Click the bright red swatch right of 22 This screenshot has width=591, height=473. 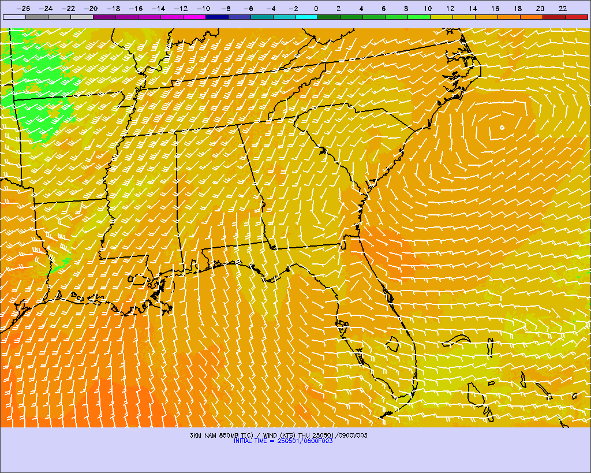pyautogui.click(x=577, y=17)
